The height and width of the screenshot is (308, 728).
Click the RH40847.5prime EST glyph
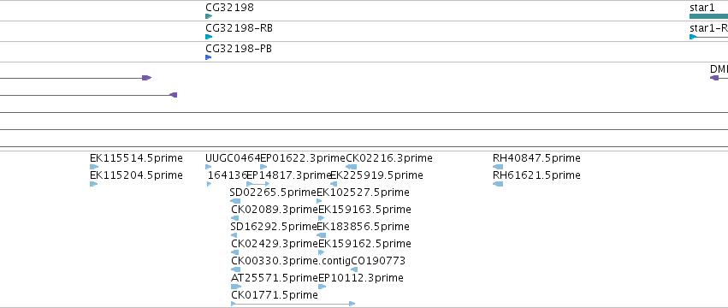(x=498, y=167)
